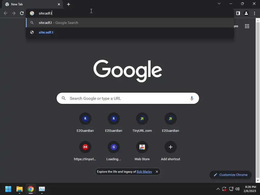The image size is (260, 195).
Task: Click the Google icon in the address bar
Action: click(x=32, y=13)
